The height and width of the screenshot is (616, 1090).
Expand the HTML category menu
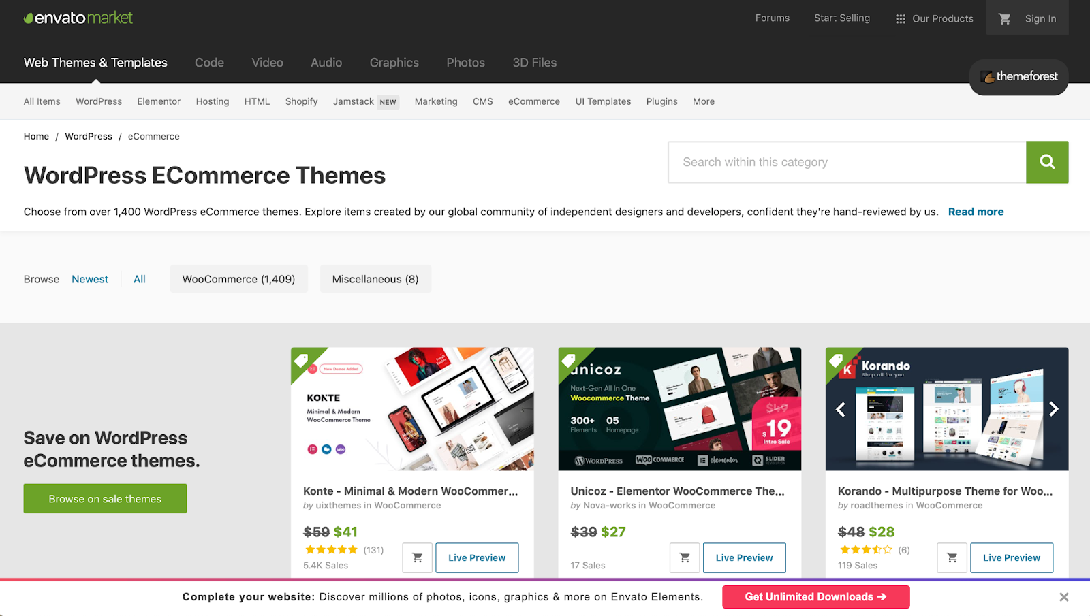pyautogui.click(x=257, y=101)
